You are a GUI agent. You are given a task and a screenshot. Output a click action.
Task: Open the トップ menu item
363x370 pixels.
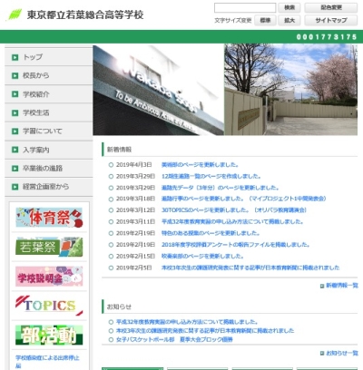(x=49, y=57)
